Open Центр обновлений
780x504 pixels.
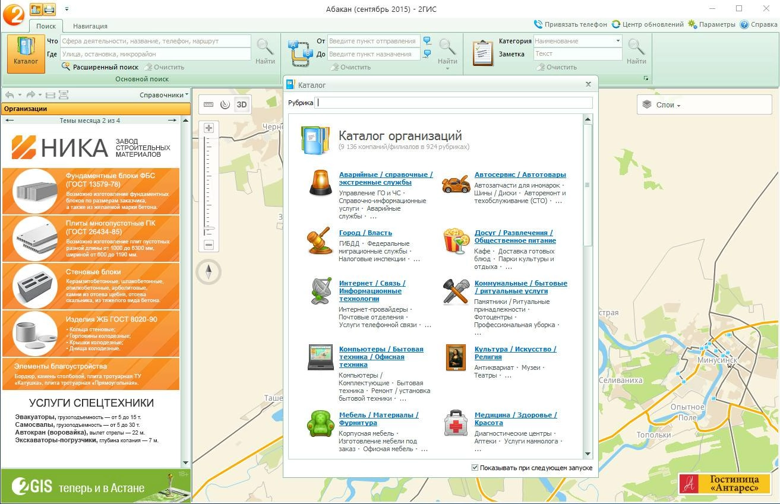(x=648, y=24)
